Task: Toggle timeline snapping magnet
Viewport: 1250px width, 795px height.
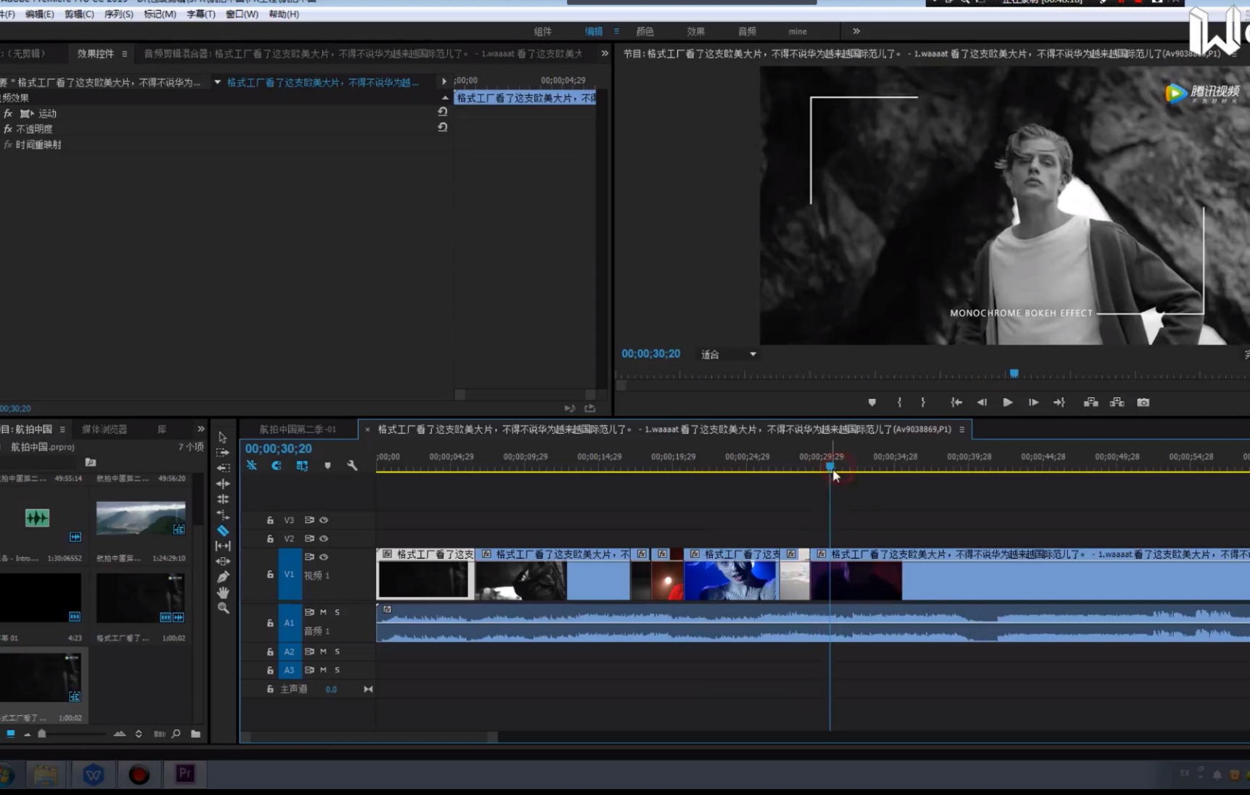Action: 277,466
